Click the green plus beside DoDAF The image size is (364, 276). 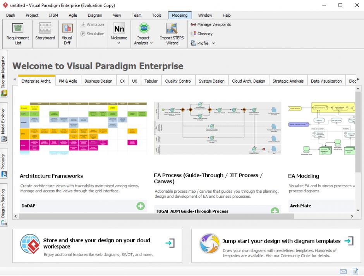pos(141,206)
